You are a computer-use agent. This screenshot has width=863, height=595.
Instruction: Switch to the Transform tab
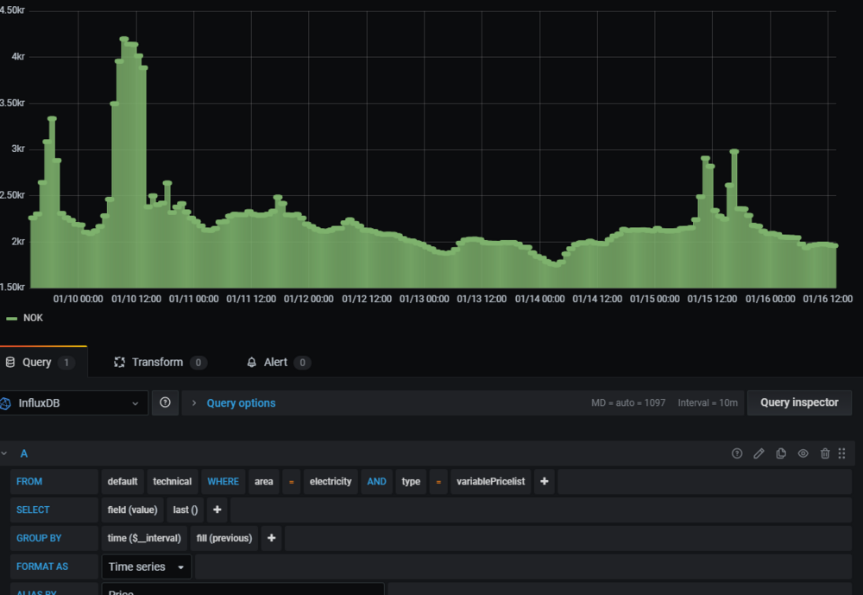(157, 362)
